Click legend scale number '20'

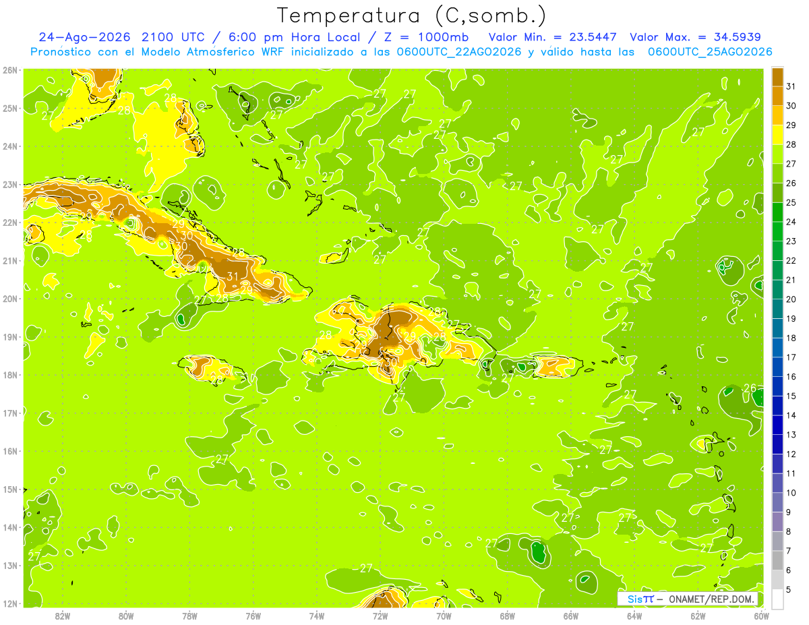pyautogui.click(x=791, y=299)
